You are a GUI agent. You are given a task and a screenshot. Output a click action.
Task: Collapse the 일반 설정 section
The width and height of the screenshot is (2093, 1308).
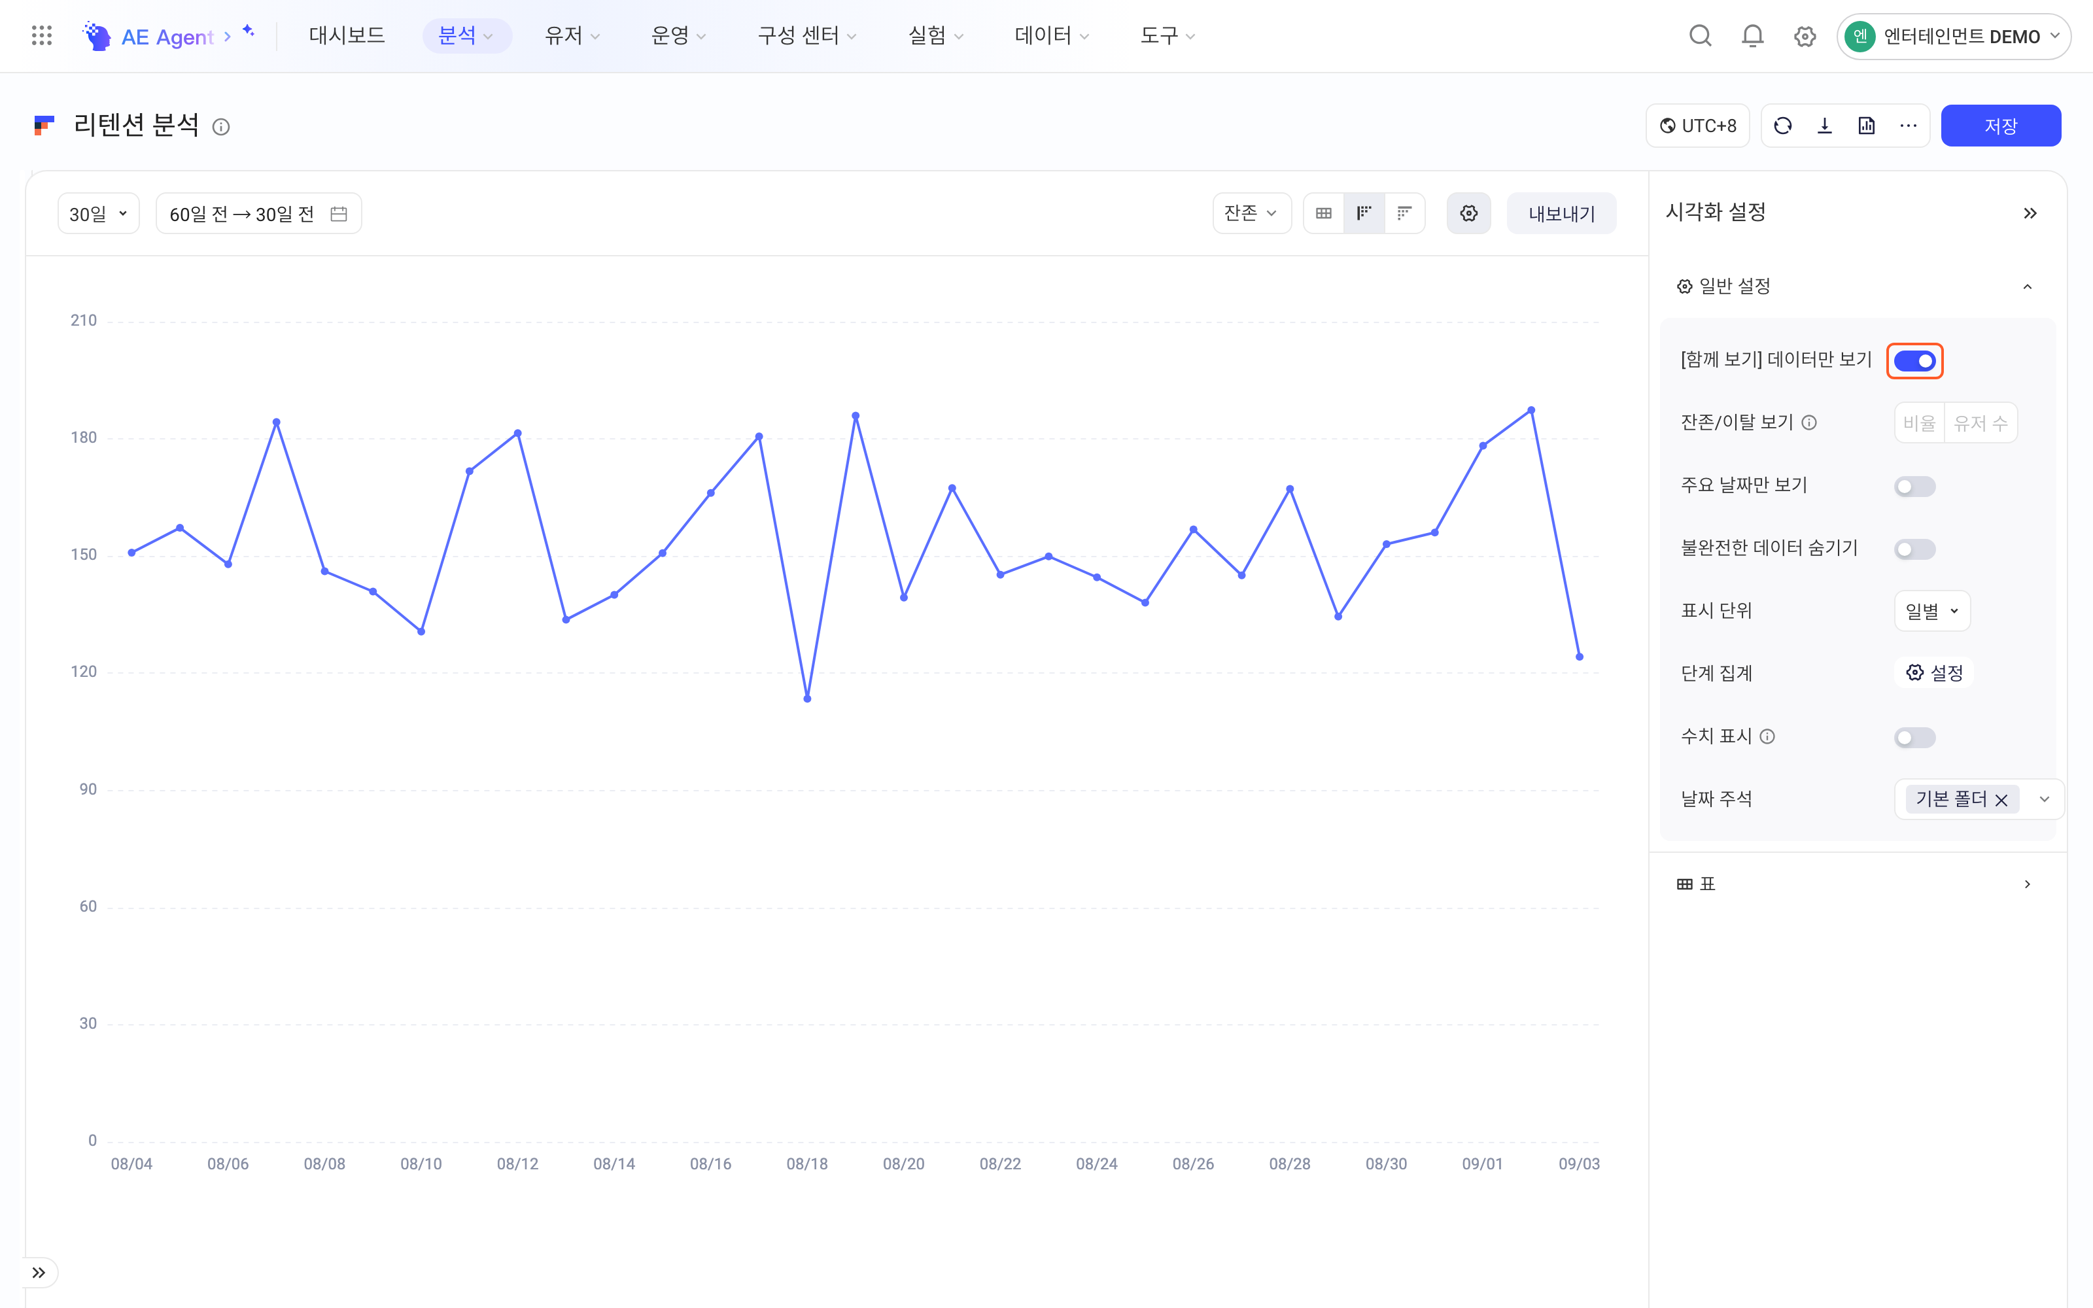point(2028,286)
